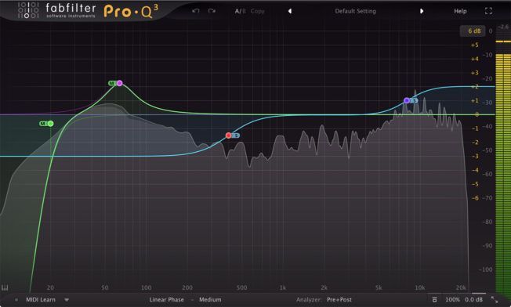Change the Linear Phase processing mode
The height and width of the screenshot is (307, 511).
pyautogui.click(x=166, y=299)
